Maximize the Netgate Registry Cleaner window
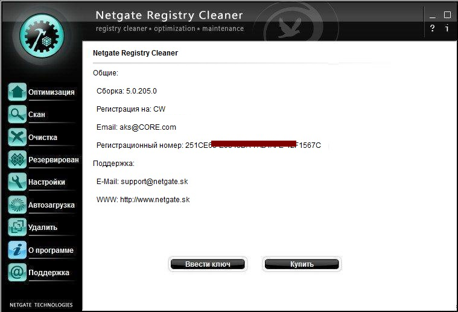 click(x=447, y=14)
